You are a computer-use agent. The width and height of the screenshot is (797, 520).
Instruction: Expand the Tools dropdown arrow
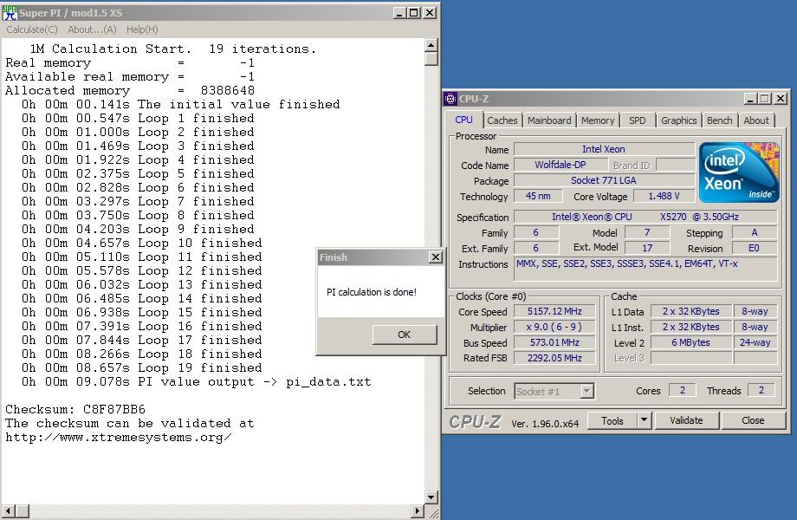[645, 420]
